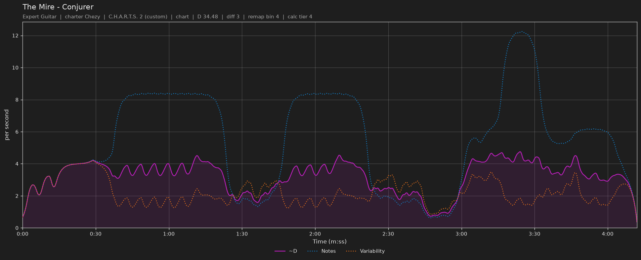Click the 'Time (m:ss)' x-axis label
Image resolution: width=641 pixels, height=260 pixels.
click(x=330, y=241)
